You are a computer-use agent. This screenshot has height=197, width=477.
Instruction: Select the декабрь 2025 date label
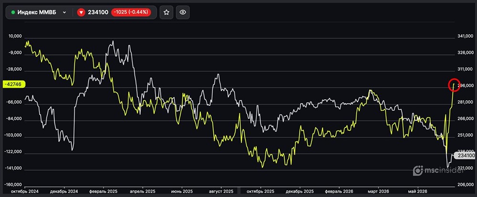[x=300, y=192]
